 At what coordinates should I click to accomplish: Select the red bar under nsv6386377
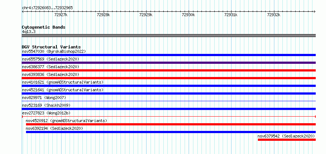point(168,70)
